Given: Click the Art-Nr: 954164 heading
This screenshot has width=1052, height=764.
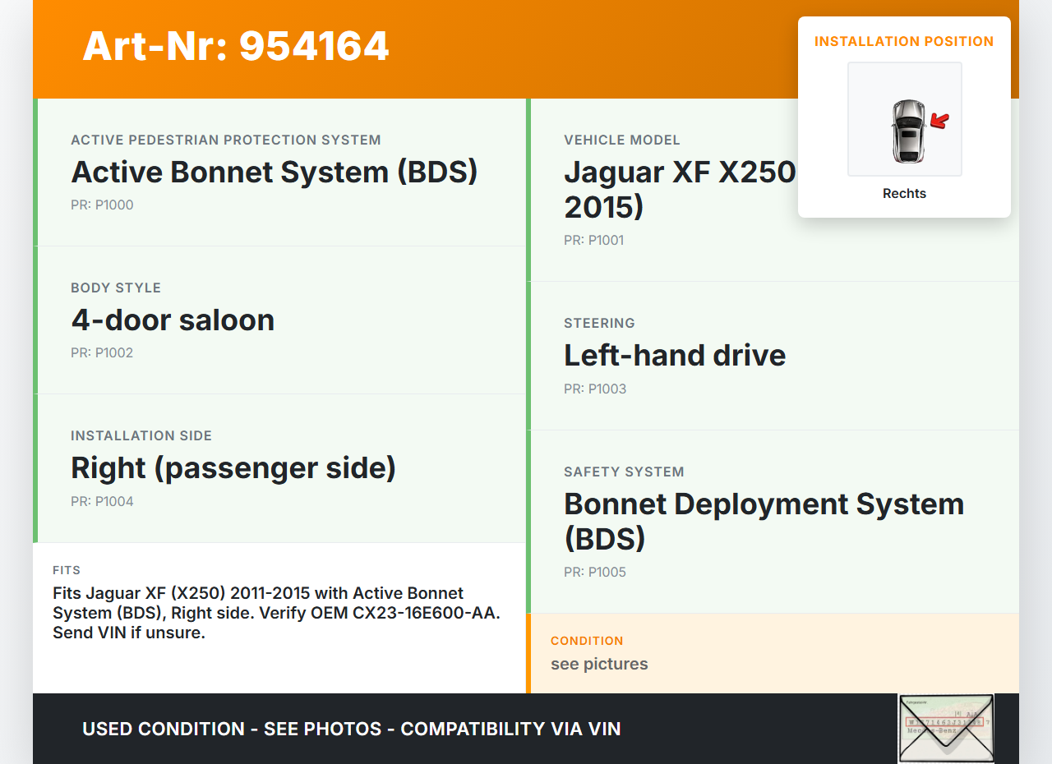Looking at the screenshot, I should pos(236,46).
